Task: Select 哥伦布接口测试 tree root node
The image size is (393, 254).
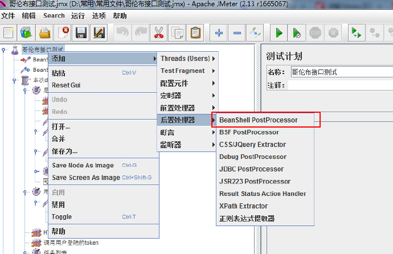Action: point(43,50)
